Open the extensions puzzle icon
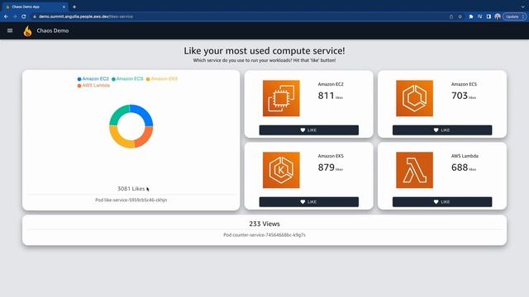The image size is (529, 297). (x=471, y=16)
